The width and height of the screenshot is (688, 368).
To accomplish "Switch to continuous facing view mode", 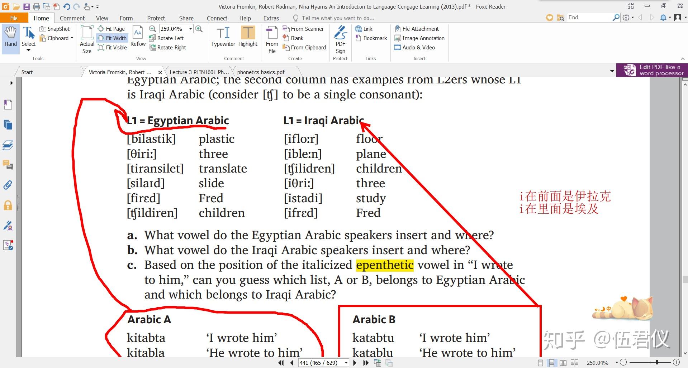I will click(x=574, y=363).
